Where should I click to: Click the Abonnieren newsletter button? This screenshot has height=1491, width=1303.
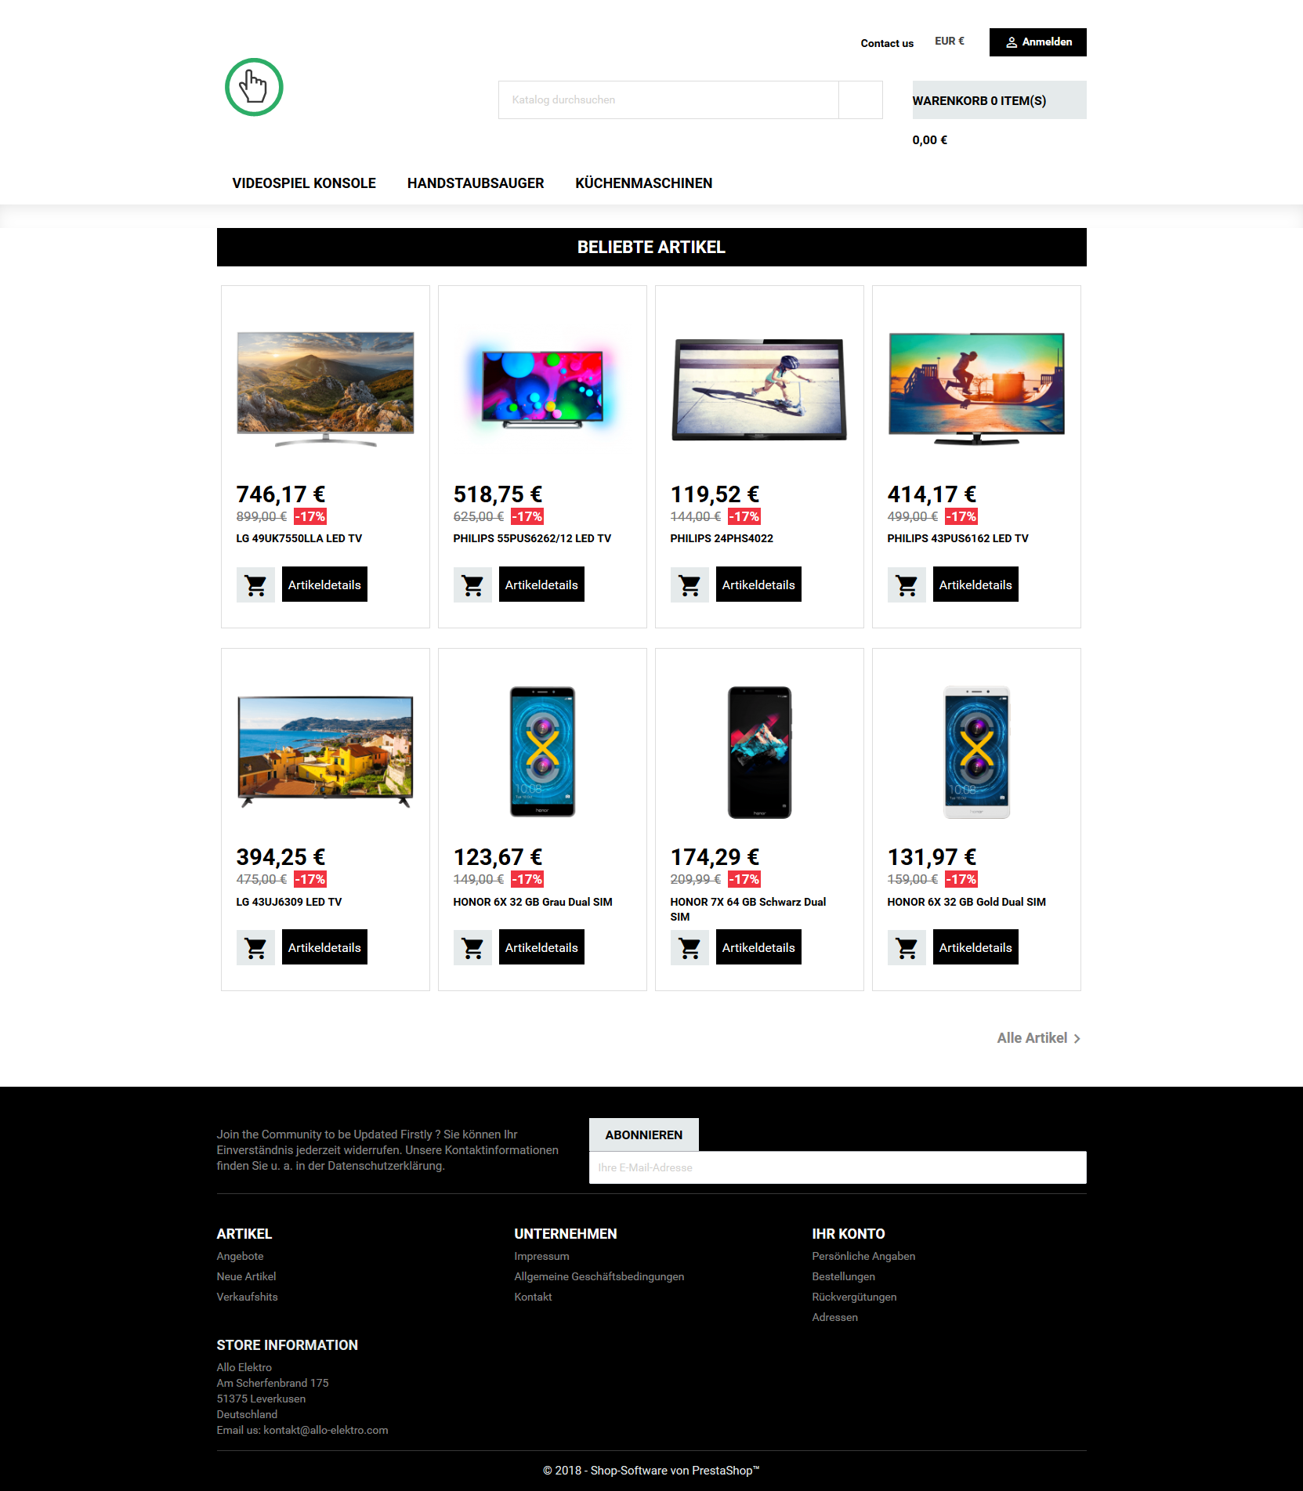(x=644, y=1135)
